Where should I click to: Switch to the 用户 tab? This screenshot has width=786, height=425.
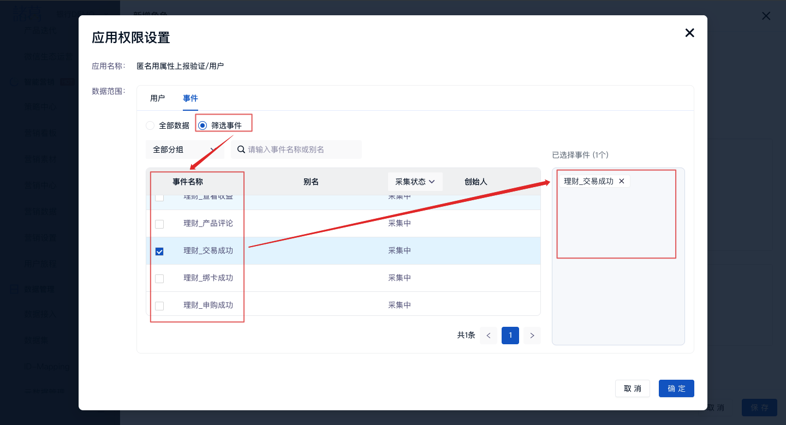157,98
